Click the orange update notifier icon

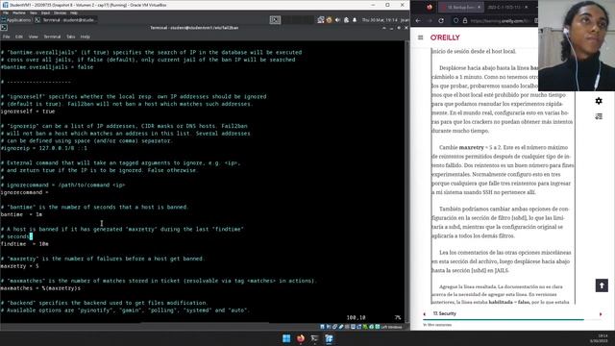pyautogui.click(x=329, y=20)
